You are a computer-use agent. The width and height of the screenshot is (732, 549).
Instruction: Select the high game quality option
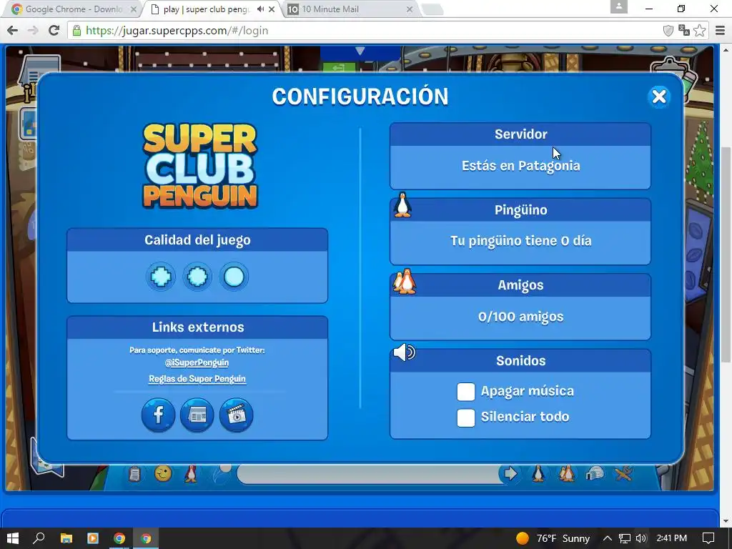tap(161, 277)
